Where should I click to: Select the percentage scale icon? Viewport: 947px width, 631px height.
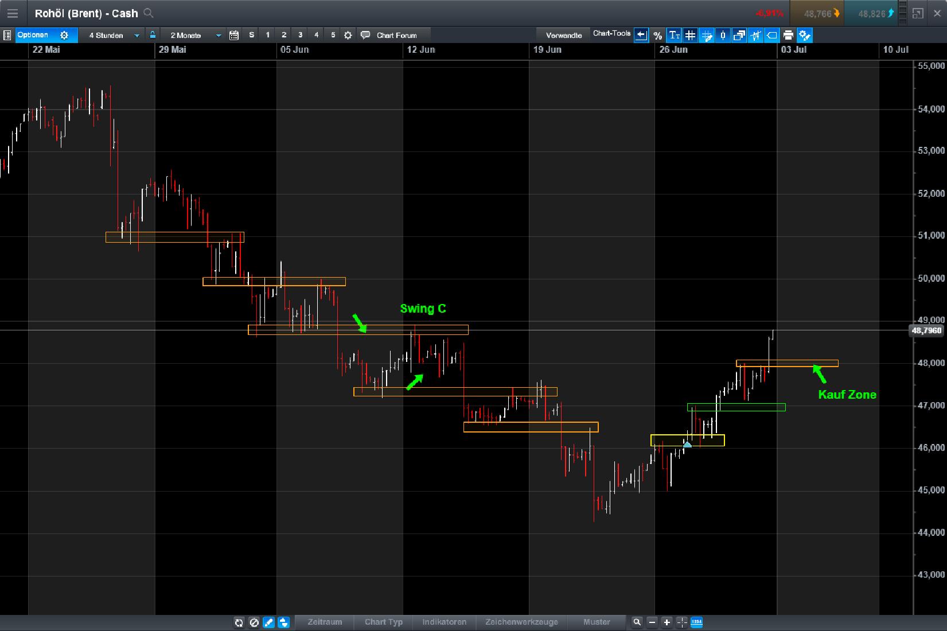[x=657, y=35]
